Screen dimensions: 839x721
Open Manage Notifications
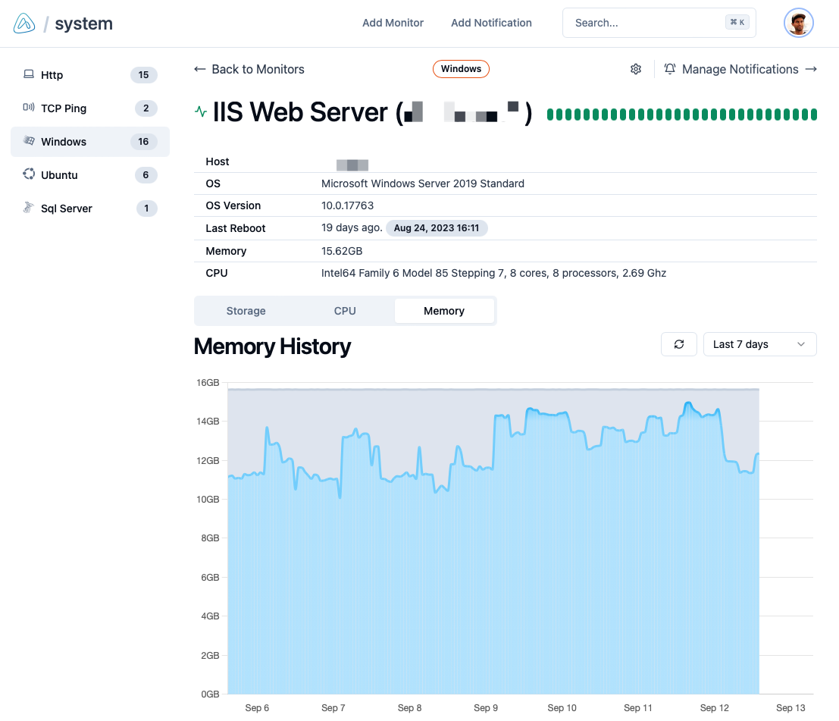(740, 69)
